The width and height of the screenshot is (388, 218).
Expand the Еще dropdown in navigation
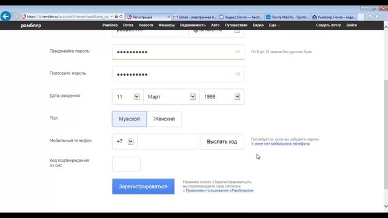tap(275, 25)
